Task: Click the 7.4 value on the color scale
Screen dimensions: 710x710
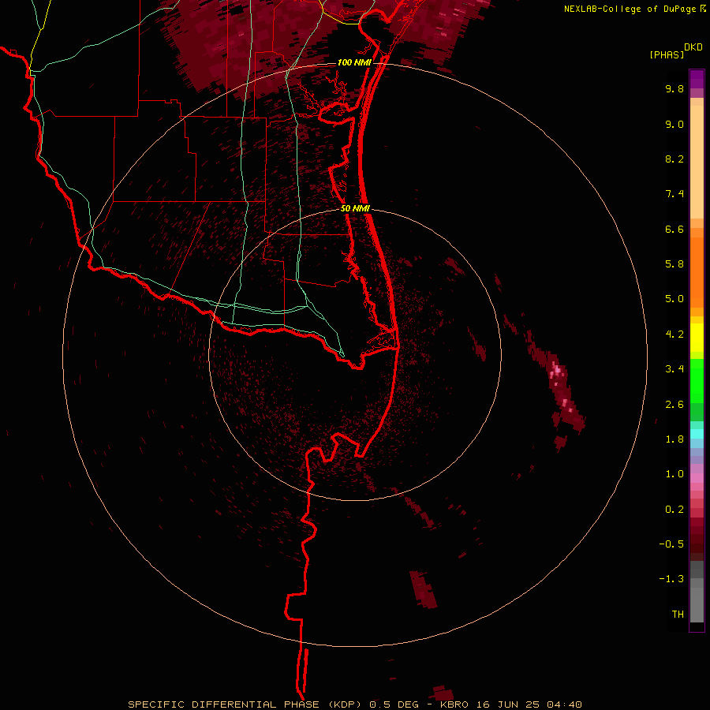Action: tap(674, 194)
